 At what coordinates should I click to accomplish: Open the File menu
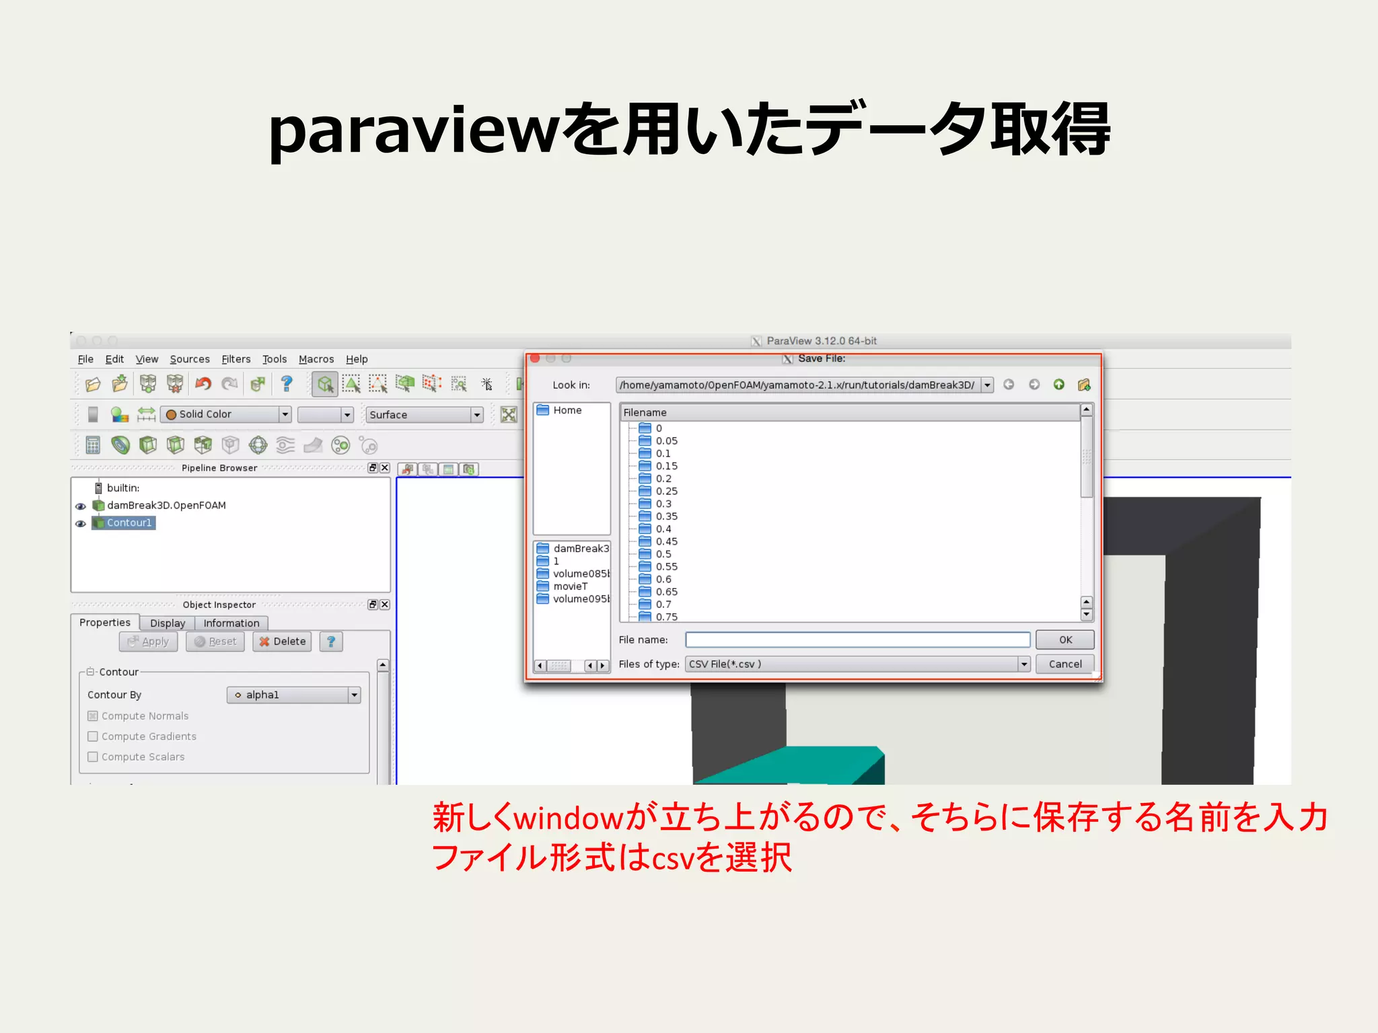pos(85,359)
